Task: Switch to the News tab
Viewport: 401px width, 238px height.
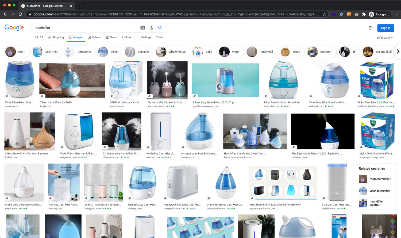Action: point(111,37)
